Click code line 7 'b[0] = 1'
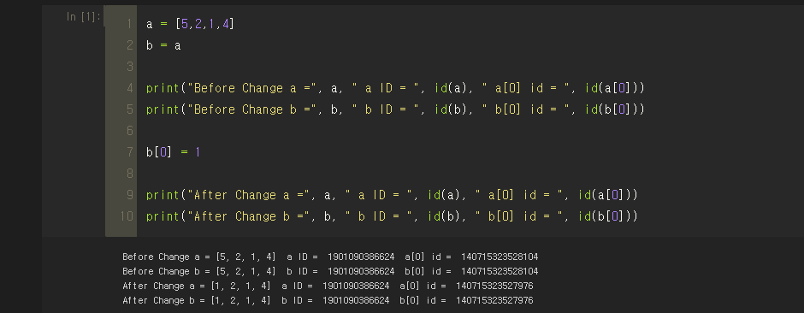This screenshot has height=313, width=804. (x=174, y=152)
